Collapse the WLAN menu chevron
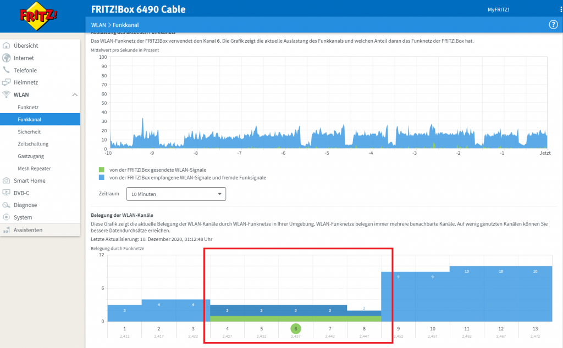Viewport: 563px width, 348px height. (75, 94)
